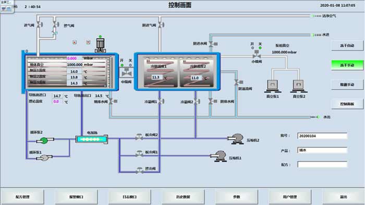Select the 压缩机2 compressor icon

point(236,139)
